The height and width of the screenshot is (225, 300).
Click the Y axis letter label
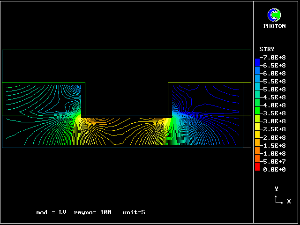pos(277,189)
